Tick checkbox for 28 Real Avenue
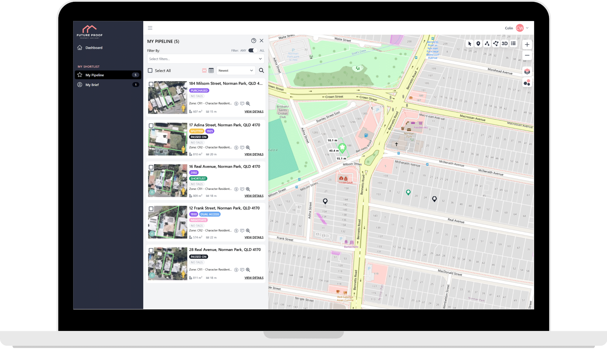 (x=151, y=250)
